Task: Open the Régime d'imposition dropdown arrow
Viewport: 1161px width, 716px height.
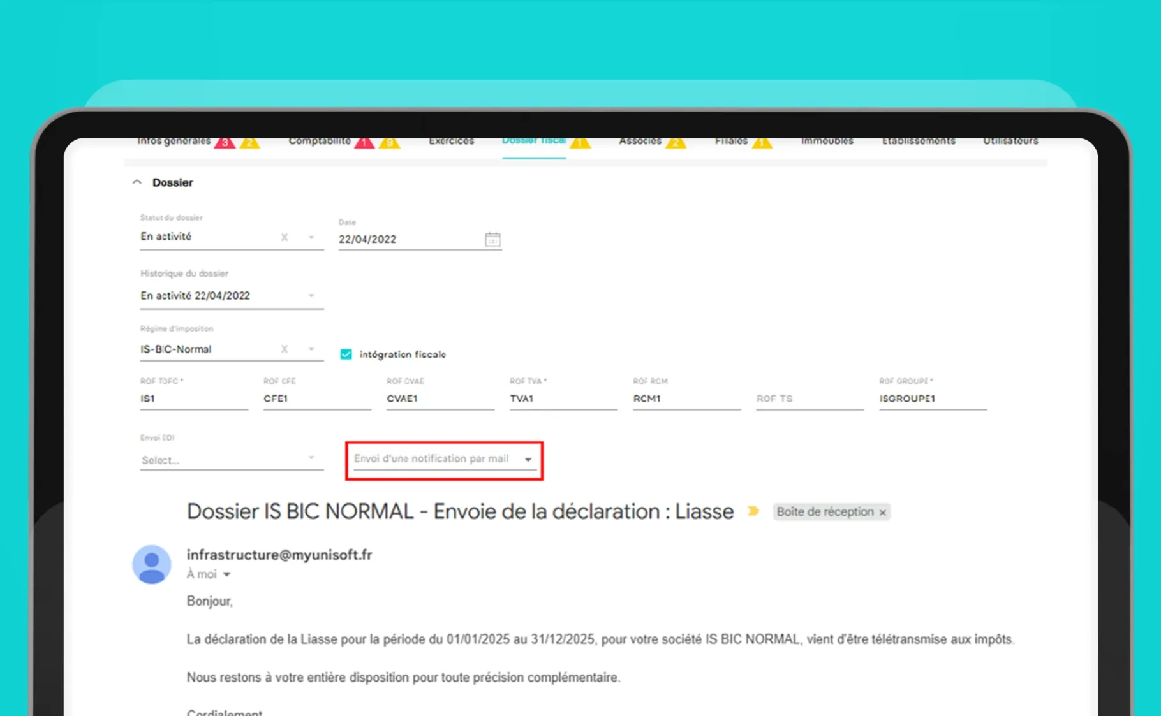Action: tap(311, 349)
